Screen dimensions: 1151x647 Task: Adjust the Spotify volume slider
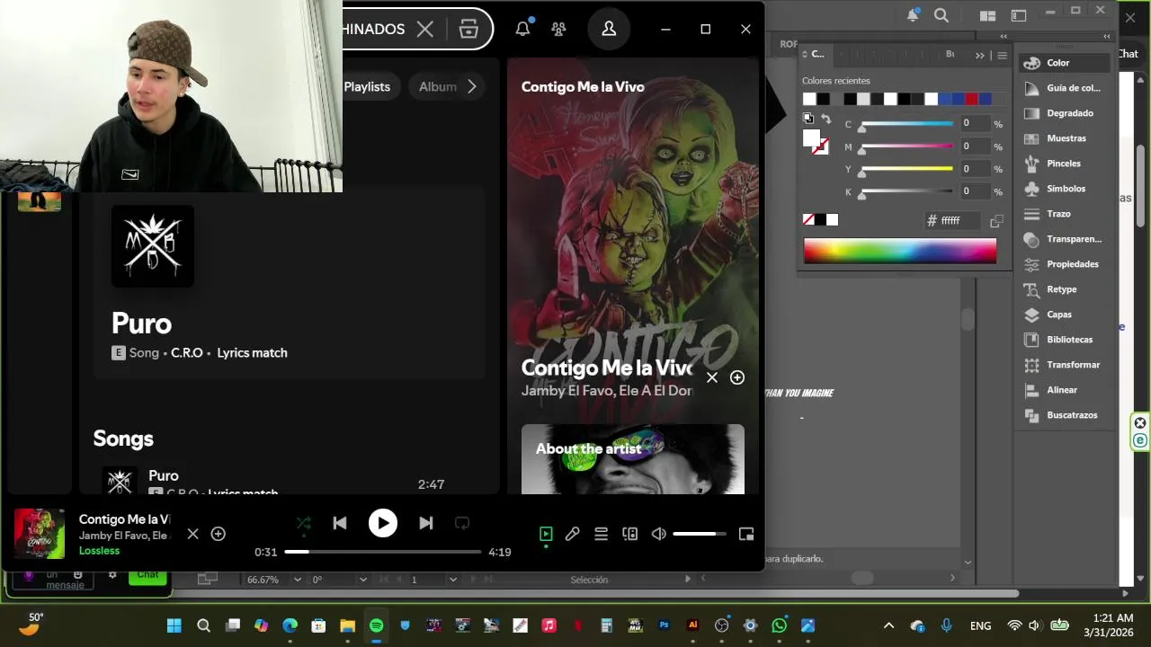pyautogui.click(x=700, y=534)
